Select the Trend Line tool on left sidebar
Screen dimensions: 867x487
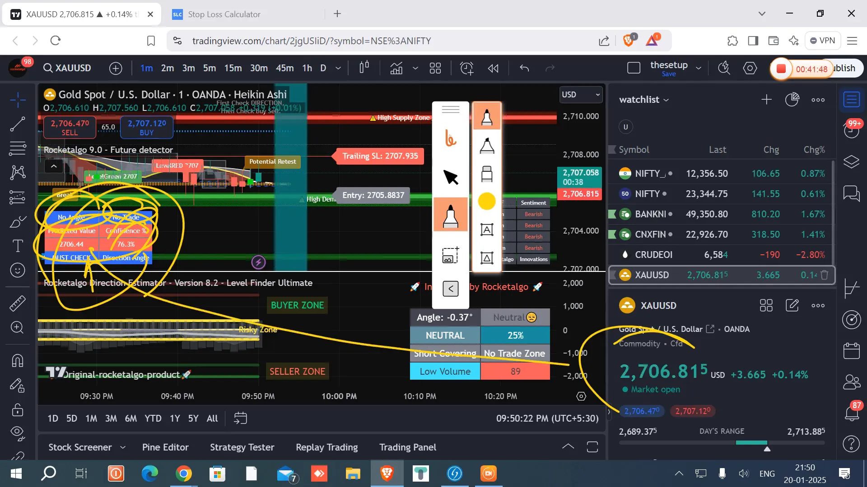18,124
